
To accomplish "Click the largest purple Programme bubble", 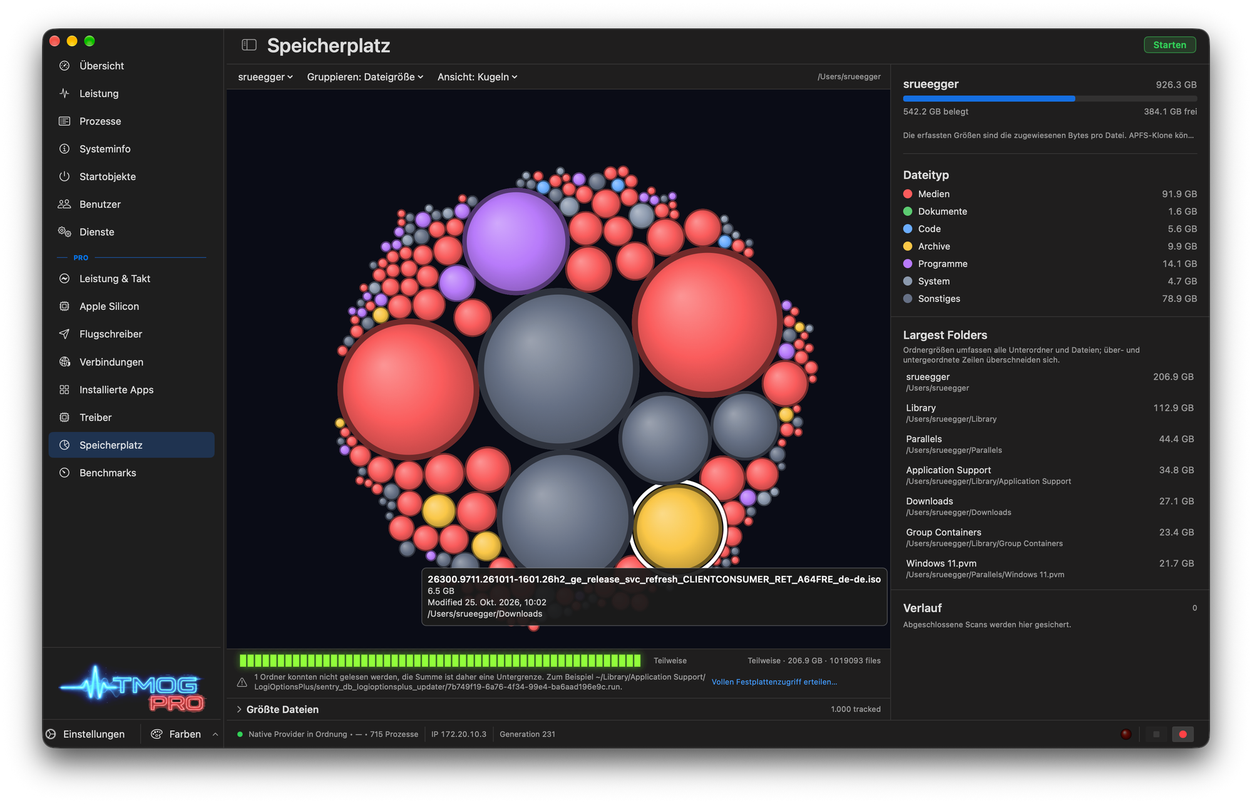I will tap(515, 241).
